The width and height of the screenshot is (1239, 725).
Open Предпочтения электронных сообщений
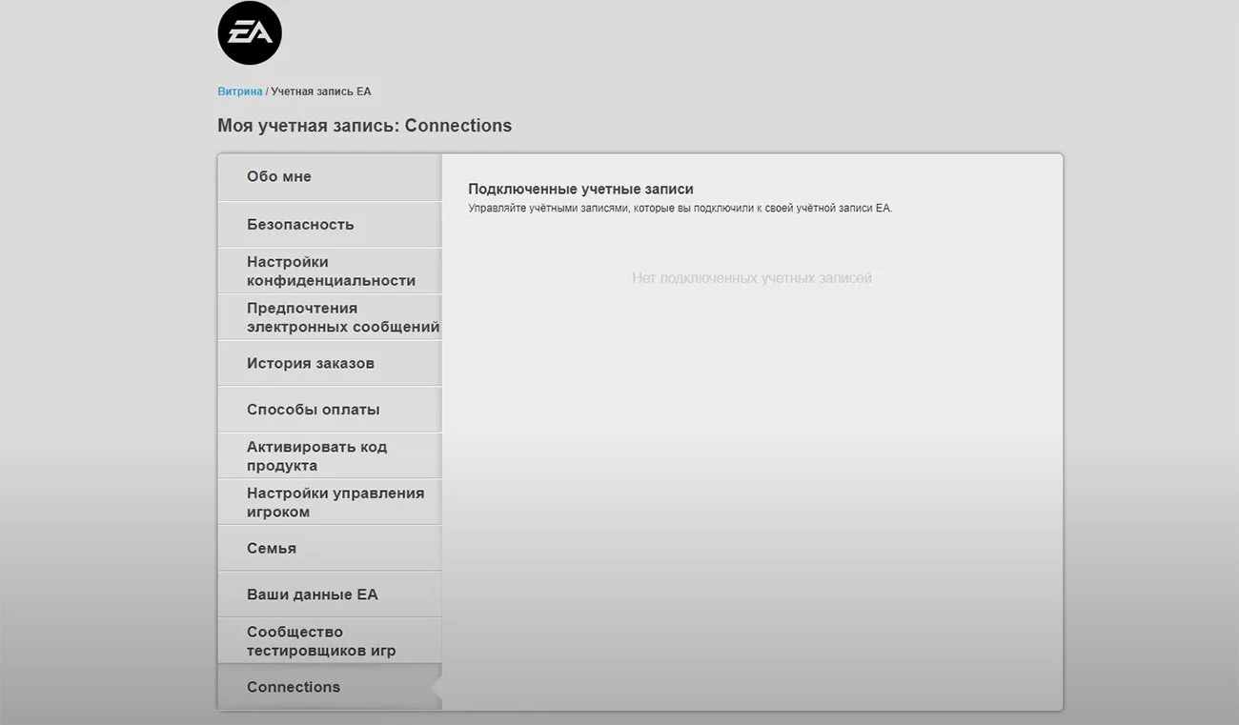(x=330, y=317)
